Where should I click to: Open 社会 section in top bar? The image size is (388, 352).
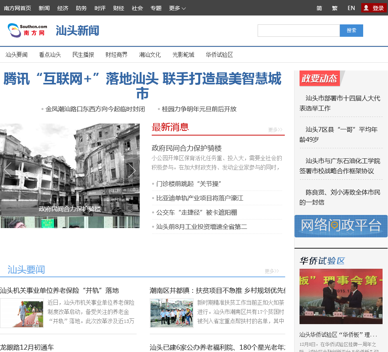137,8
